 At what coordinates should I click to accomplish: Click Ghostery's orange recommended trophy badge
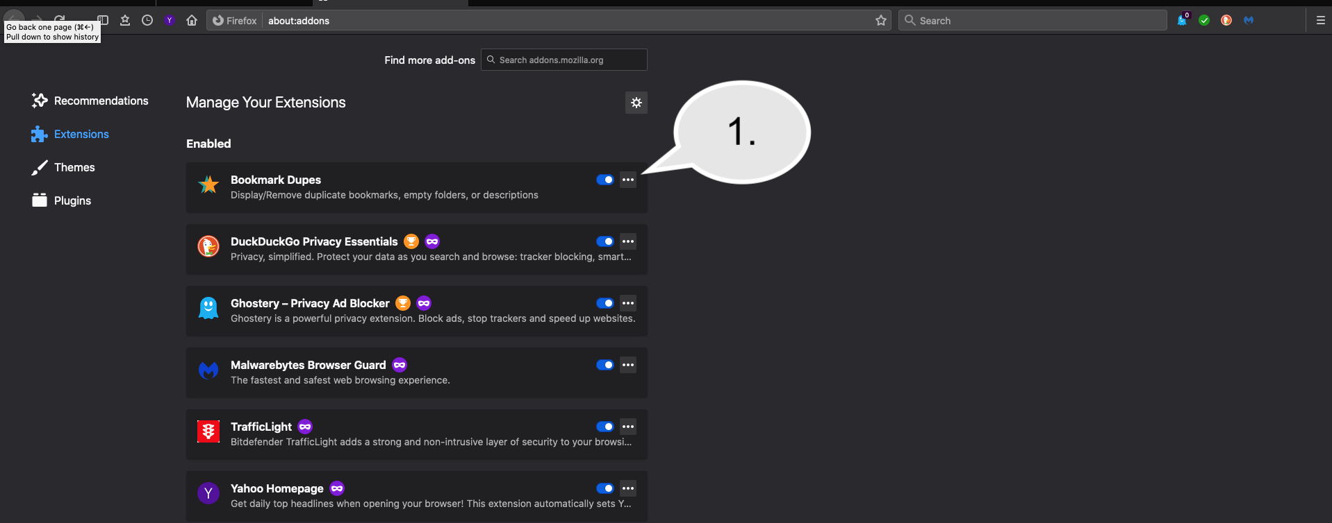403,303
